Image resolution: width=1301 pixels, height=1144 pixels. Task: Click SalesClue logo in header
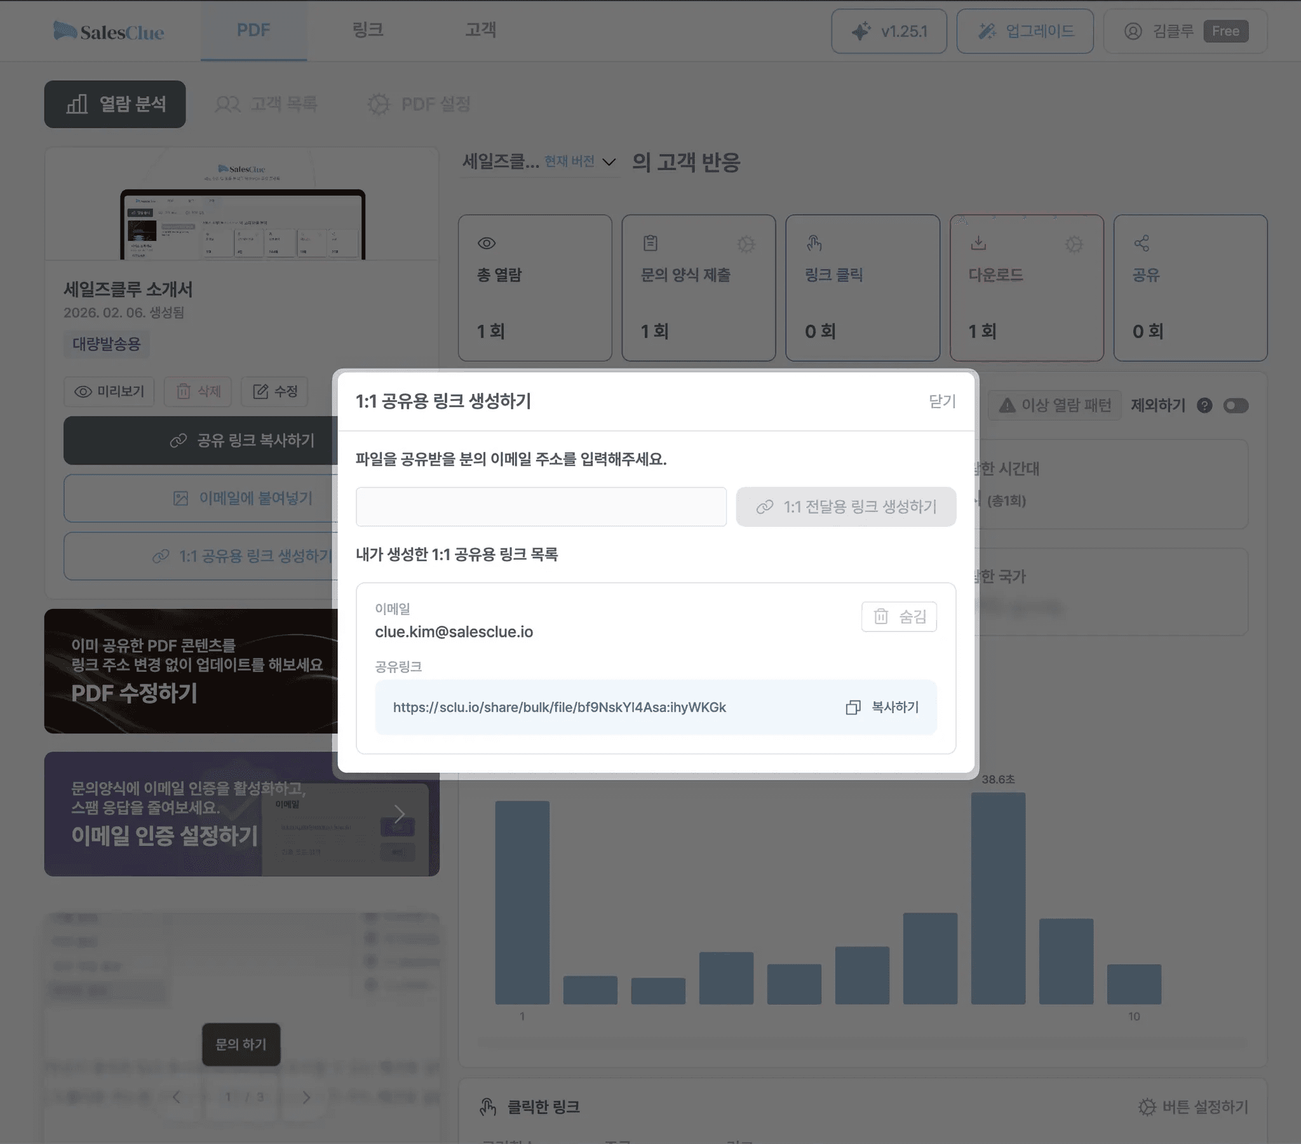pos(109,31)
